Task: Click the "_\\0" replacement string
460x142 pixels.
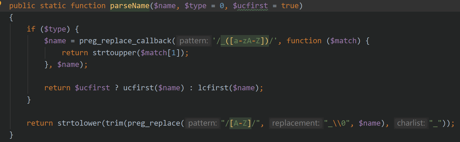Action: tap(337, 123)
